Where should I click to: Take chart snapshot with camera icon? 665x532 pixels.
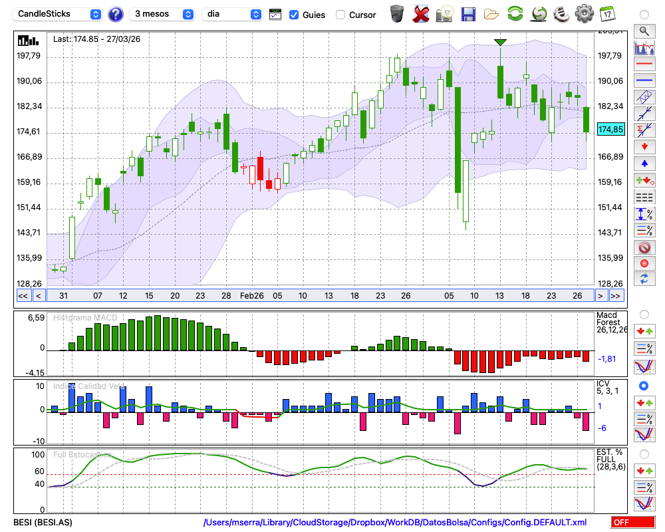444,14
